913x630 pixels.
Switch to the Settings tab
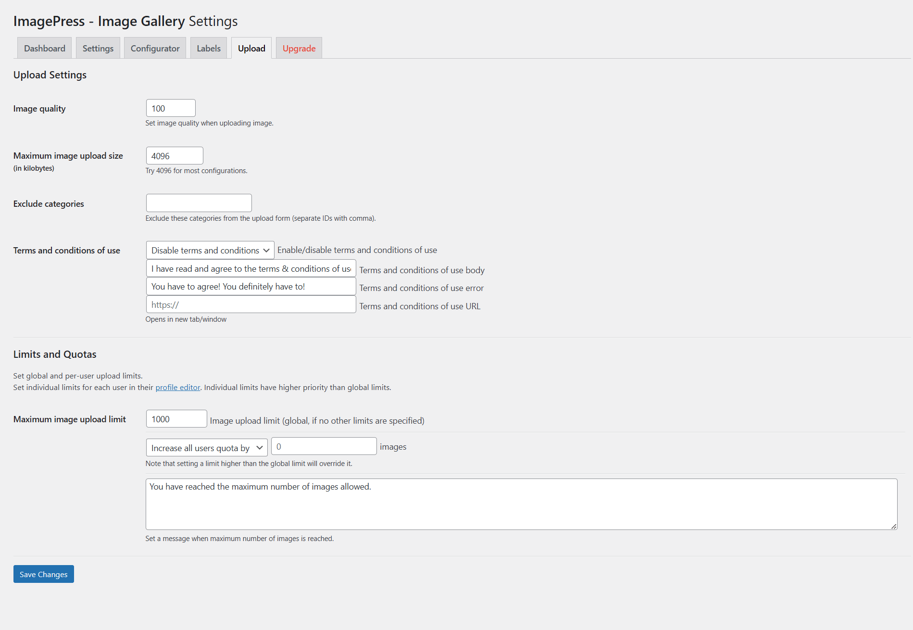(x=98, y=49)
